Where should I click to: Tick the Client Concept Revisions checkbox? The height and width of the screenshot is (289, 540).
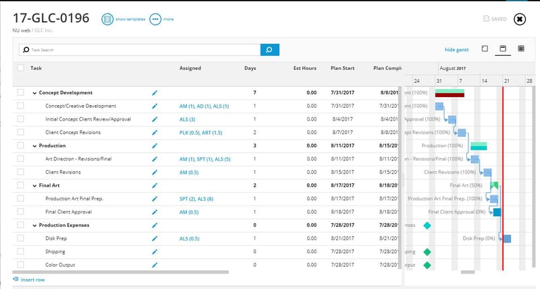(x=21, y=132)
